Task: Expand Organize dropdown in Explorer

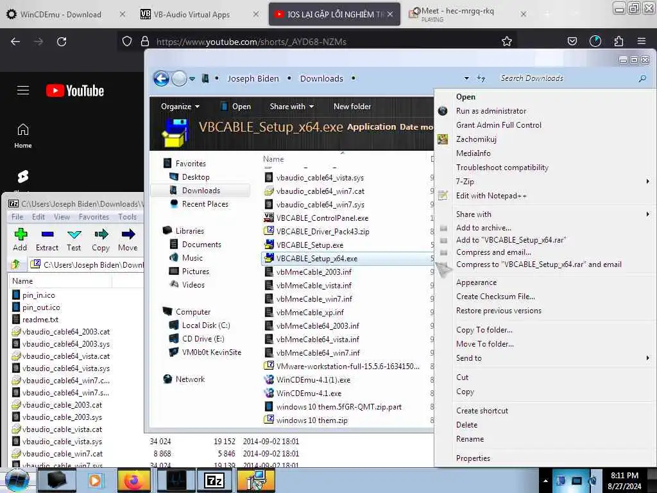Action: (180, 107)
